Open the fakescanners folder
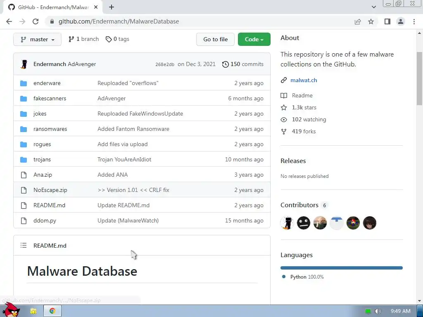The width and height of the screenshot is (423, 317). coord(50,98)
